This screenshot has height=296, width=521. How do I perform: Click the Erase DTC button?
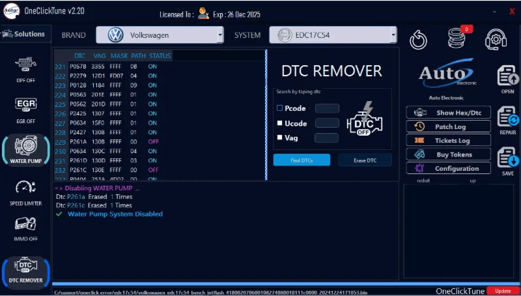pos(365,160)
